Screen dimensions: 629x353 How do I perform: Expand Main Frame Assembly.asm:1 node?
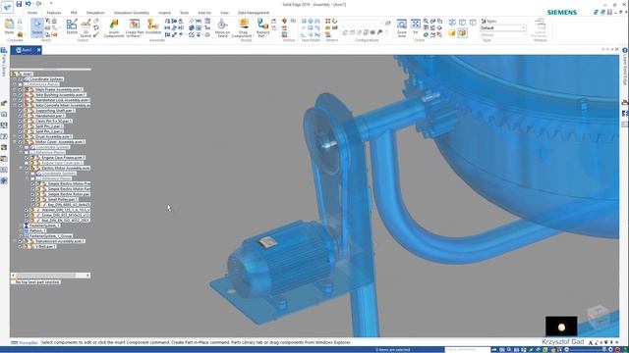[x=16, y=89]
